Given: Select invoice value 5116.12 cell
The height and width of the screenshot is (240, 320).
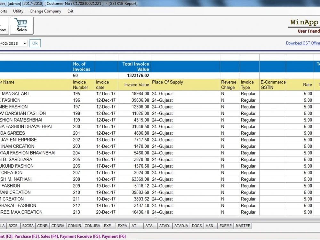Looking at the screenshot, I should [134, 186].
